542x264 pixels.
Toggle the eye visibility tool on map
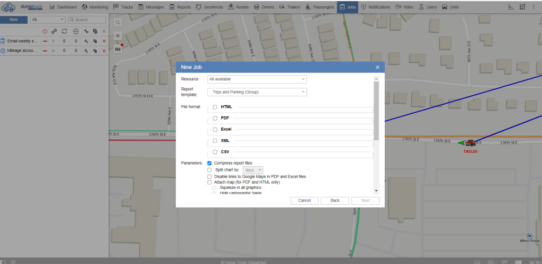(x=118, y=36)
